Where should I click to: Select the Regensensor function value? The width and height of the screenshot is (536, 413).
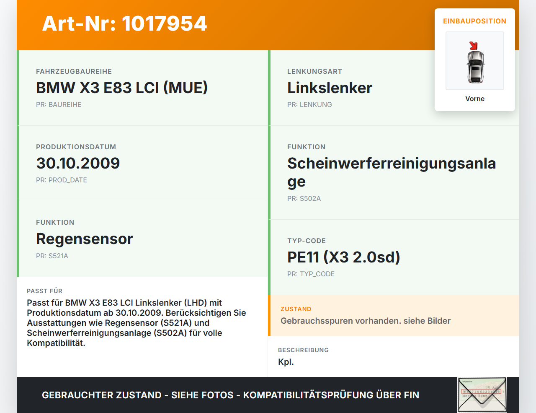coord(85,239)
